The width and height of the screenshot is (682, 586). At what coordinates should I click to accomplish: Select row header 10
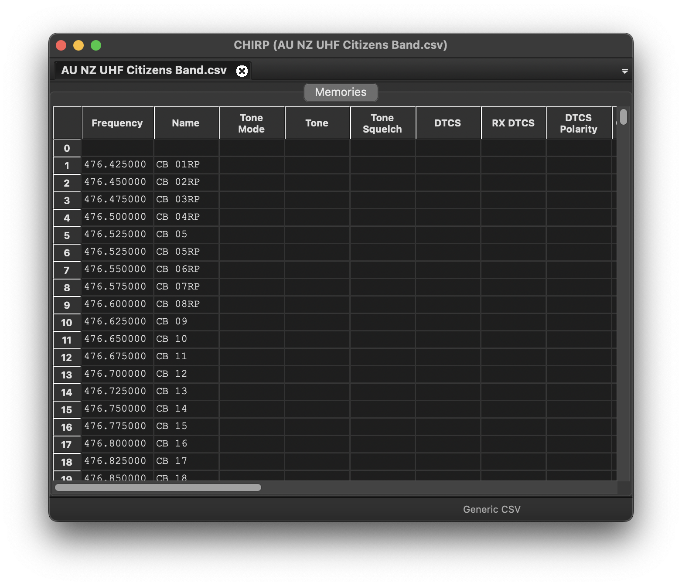point(67,323)
